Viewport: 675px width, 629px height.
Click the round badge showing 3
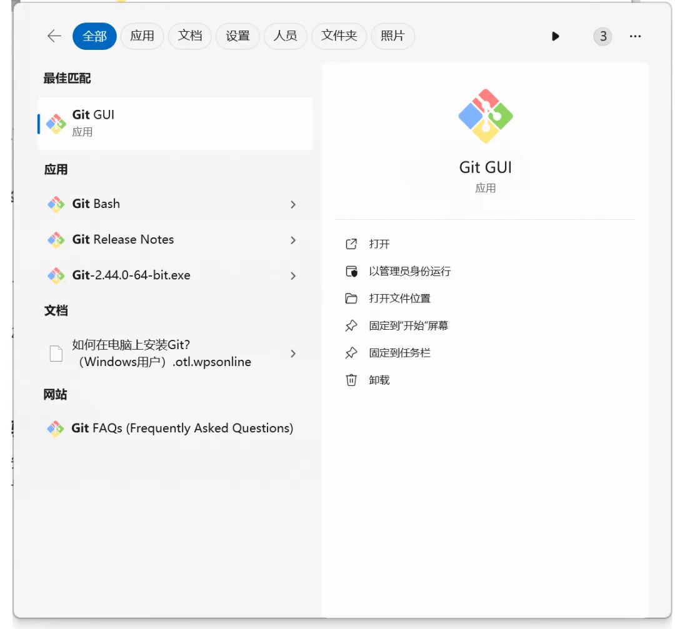[x=602, y=36]
